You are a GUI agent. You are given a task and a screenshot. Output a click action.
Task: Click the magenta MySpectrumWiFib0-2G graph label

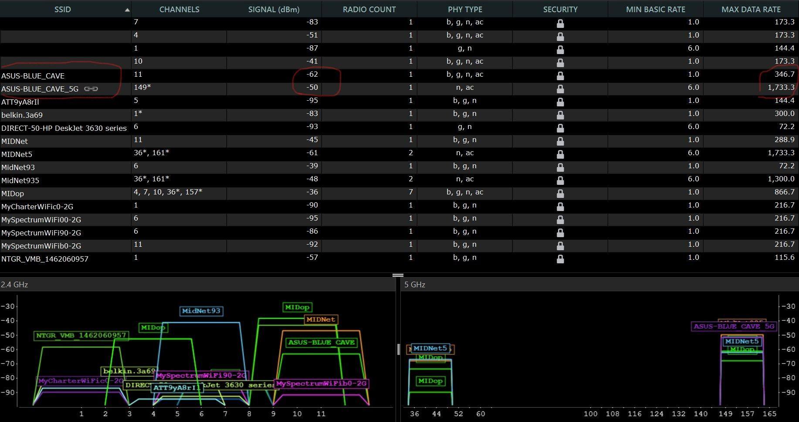322,384
